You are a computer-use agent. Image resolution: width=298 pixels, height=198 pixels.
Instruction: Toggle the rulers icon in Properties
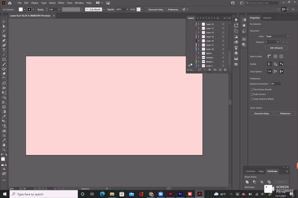269,56
